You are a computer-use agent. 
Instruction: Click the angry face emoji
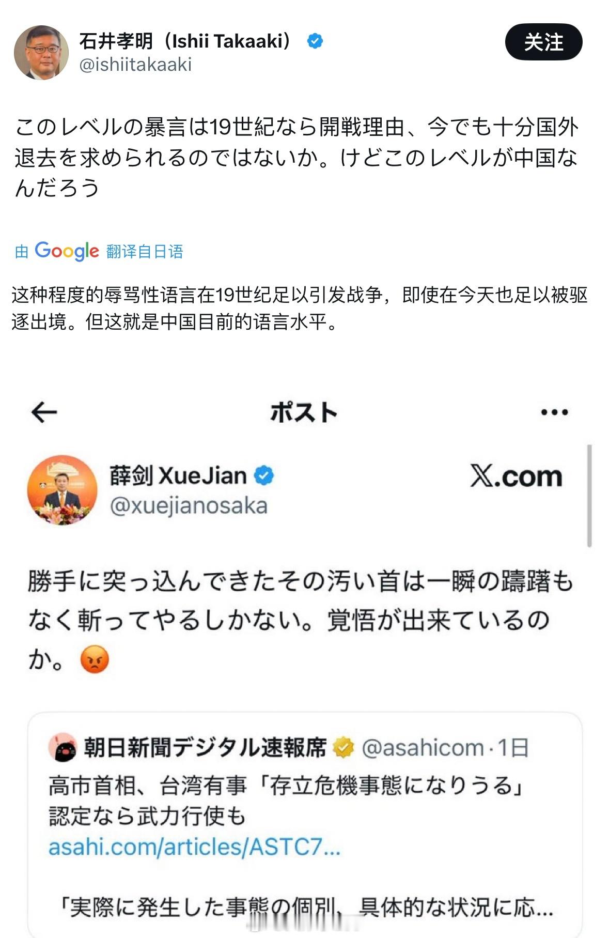tap(95, 659)
